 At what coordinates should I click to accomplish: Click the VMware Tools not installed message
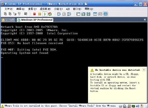pos(60,106)
